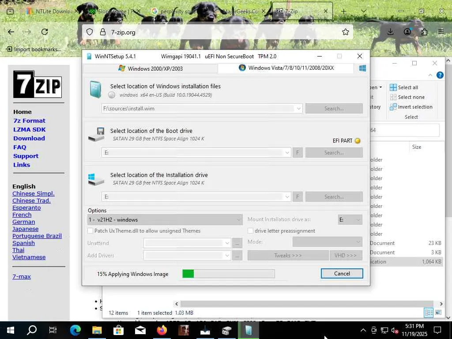452x339 pixels.
Task: Switch to the NTLite Download browser tab
Action: [49, 11]
